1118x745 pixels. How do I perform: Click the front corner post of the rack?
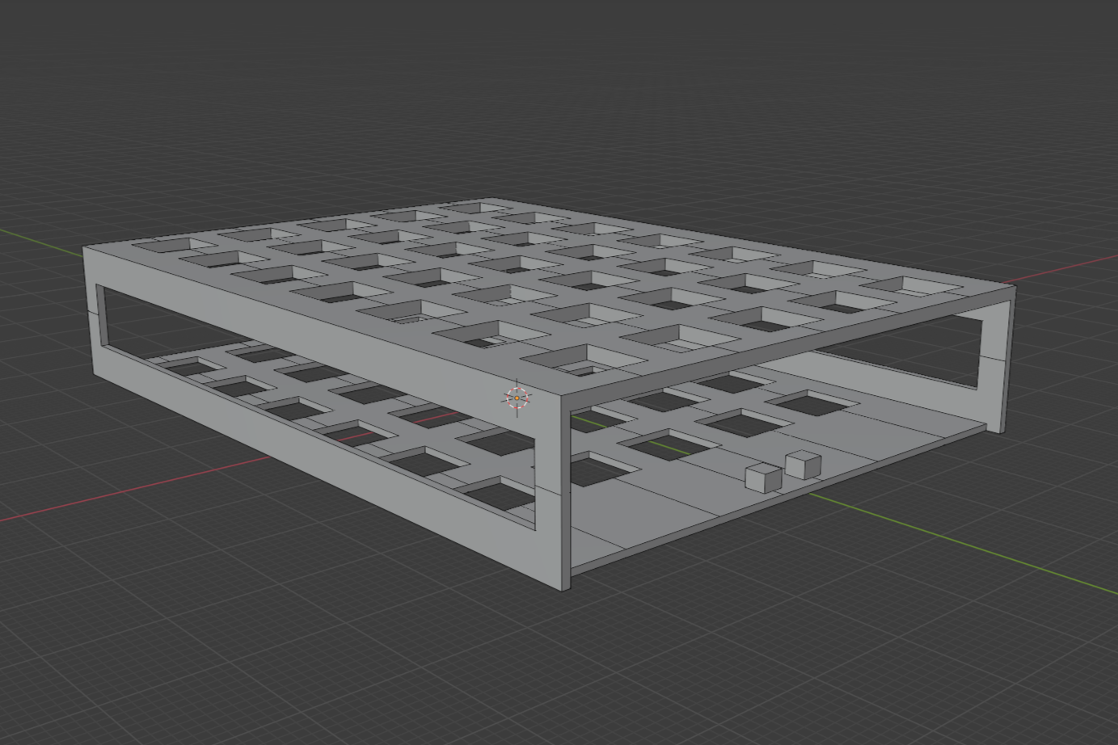tap(553, 495)
